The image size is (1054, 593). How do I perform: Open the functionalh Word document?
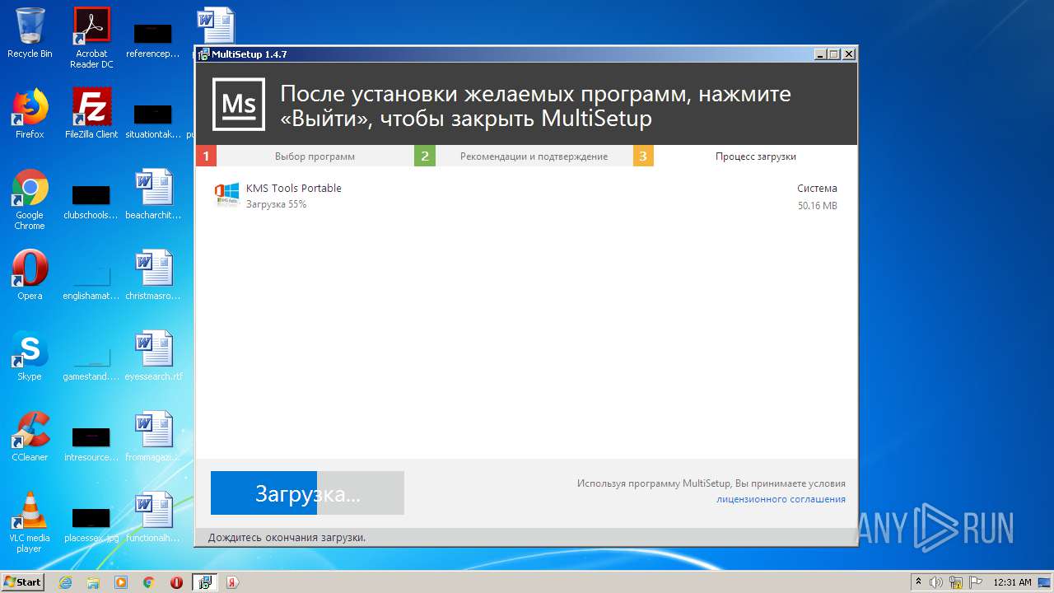coord(153,517)
